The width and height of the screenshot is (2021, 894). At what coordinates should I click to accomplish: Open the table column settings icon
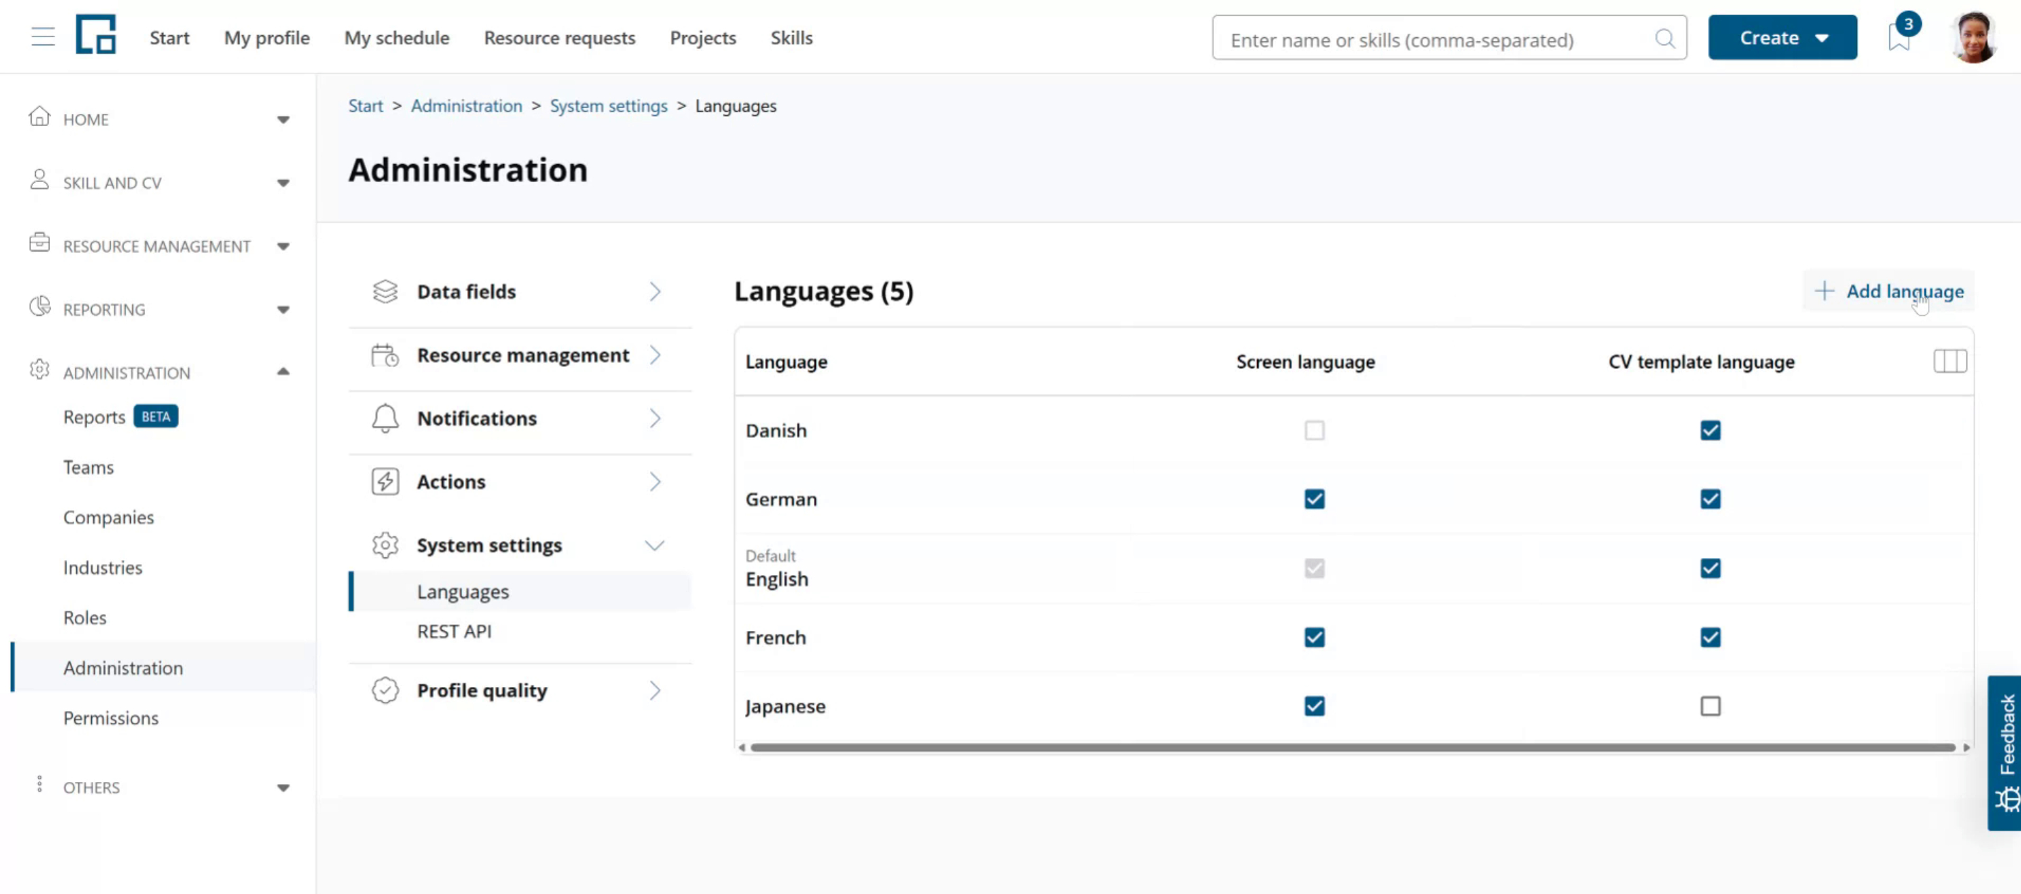[1949, 362]
